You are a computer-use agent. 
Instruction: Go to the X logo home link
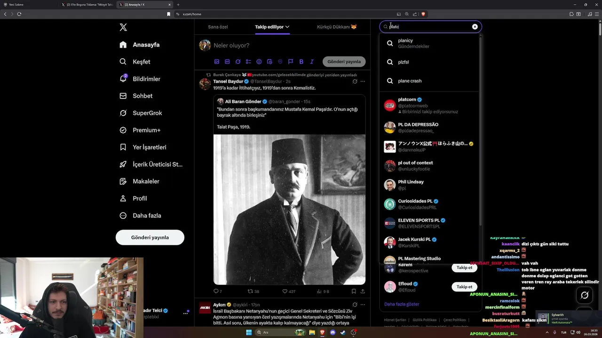pyautogui.click(x=123, y=27)
